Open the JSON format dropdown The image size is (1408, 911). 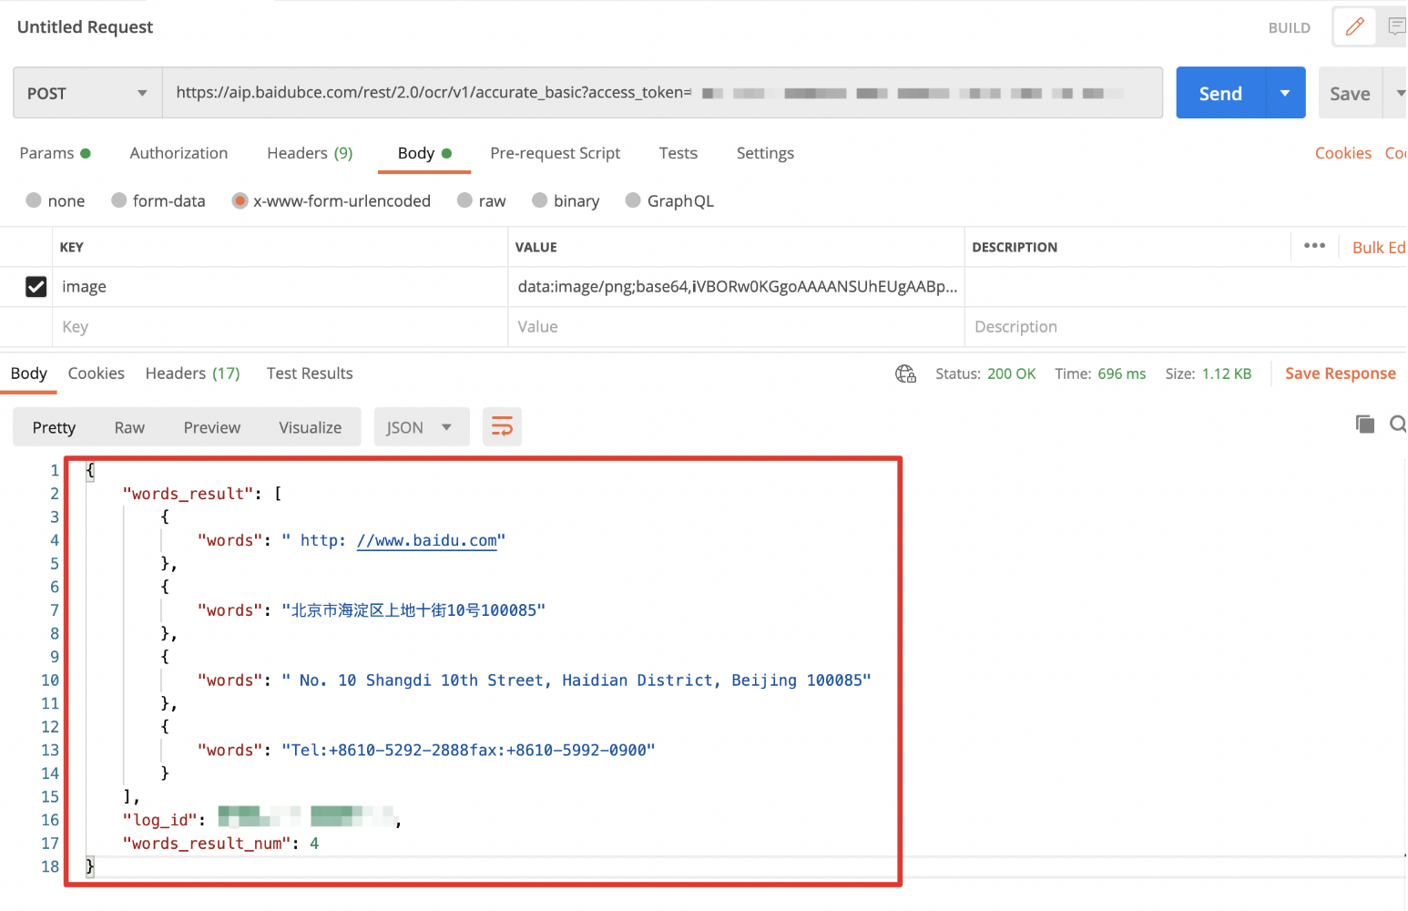pyautogui.click(x=421, y=427)
